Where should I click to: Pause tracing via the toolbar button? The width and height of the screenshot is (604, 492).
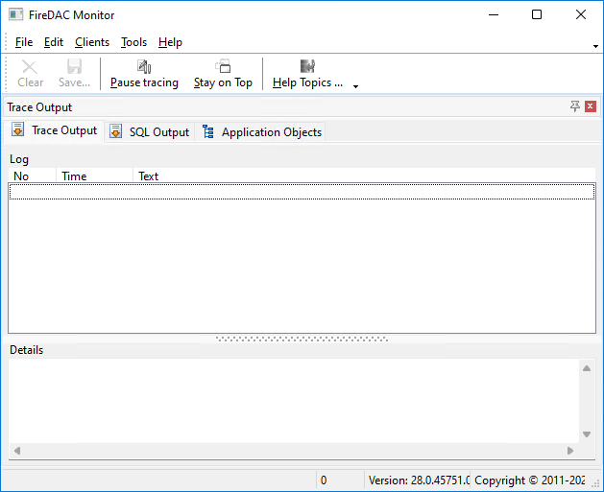pyautogui.click(x=144, y=74)
